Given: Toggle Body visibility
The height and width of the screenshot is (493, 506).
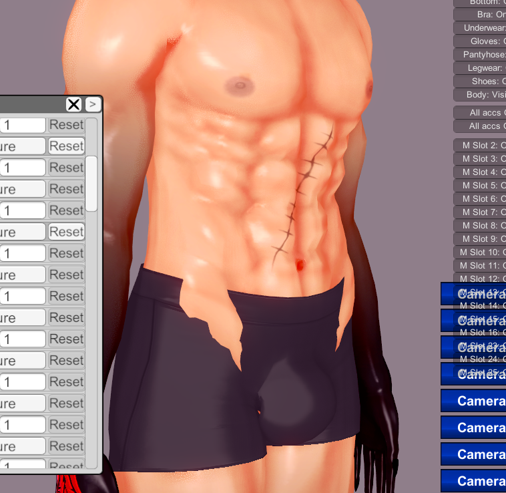Looking at the screenshot, I should (480, 94).
